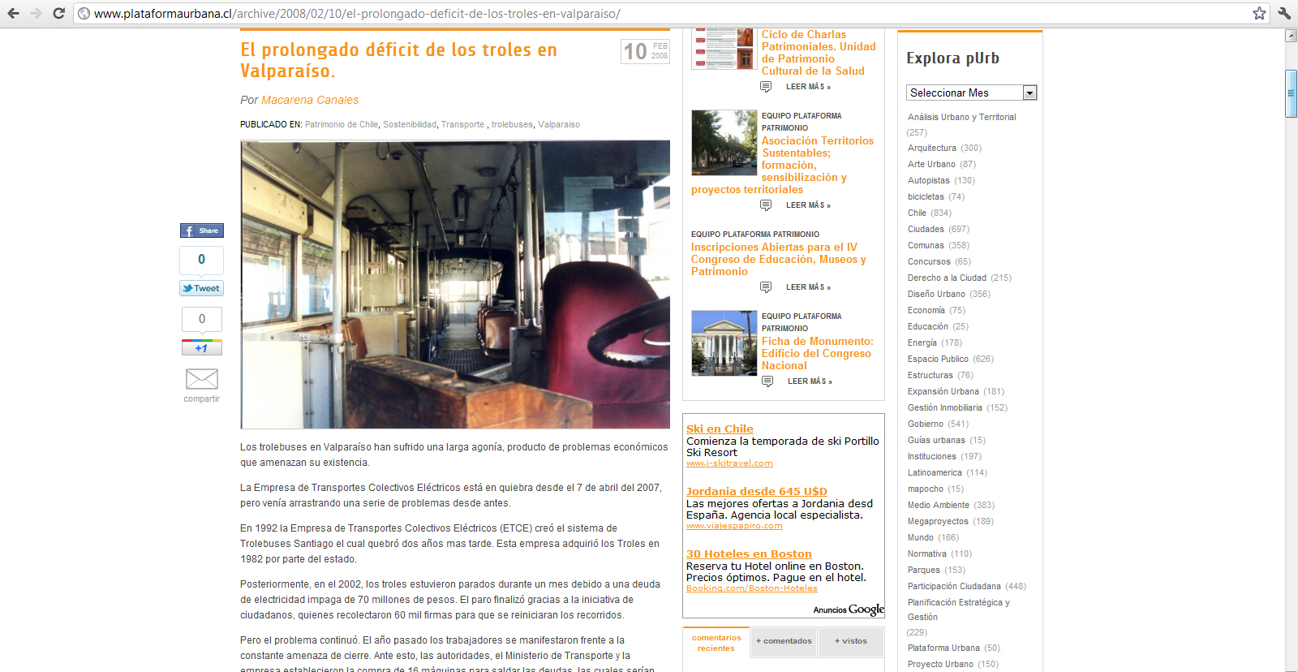1298x672 pixels.
Task: Click the Tweet button
Action: [x=201, y=288]
